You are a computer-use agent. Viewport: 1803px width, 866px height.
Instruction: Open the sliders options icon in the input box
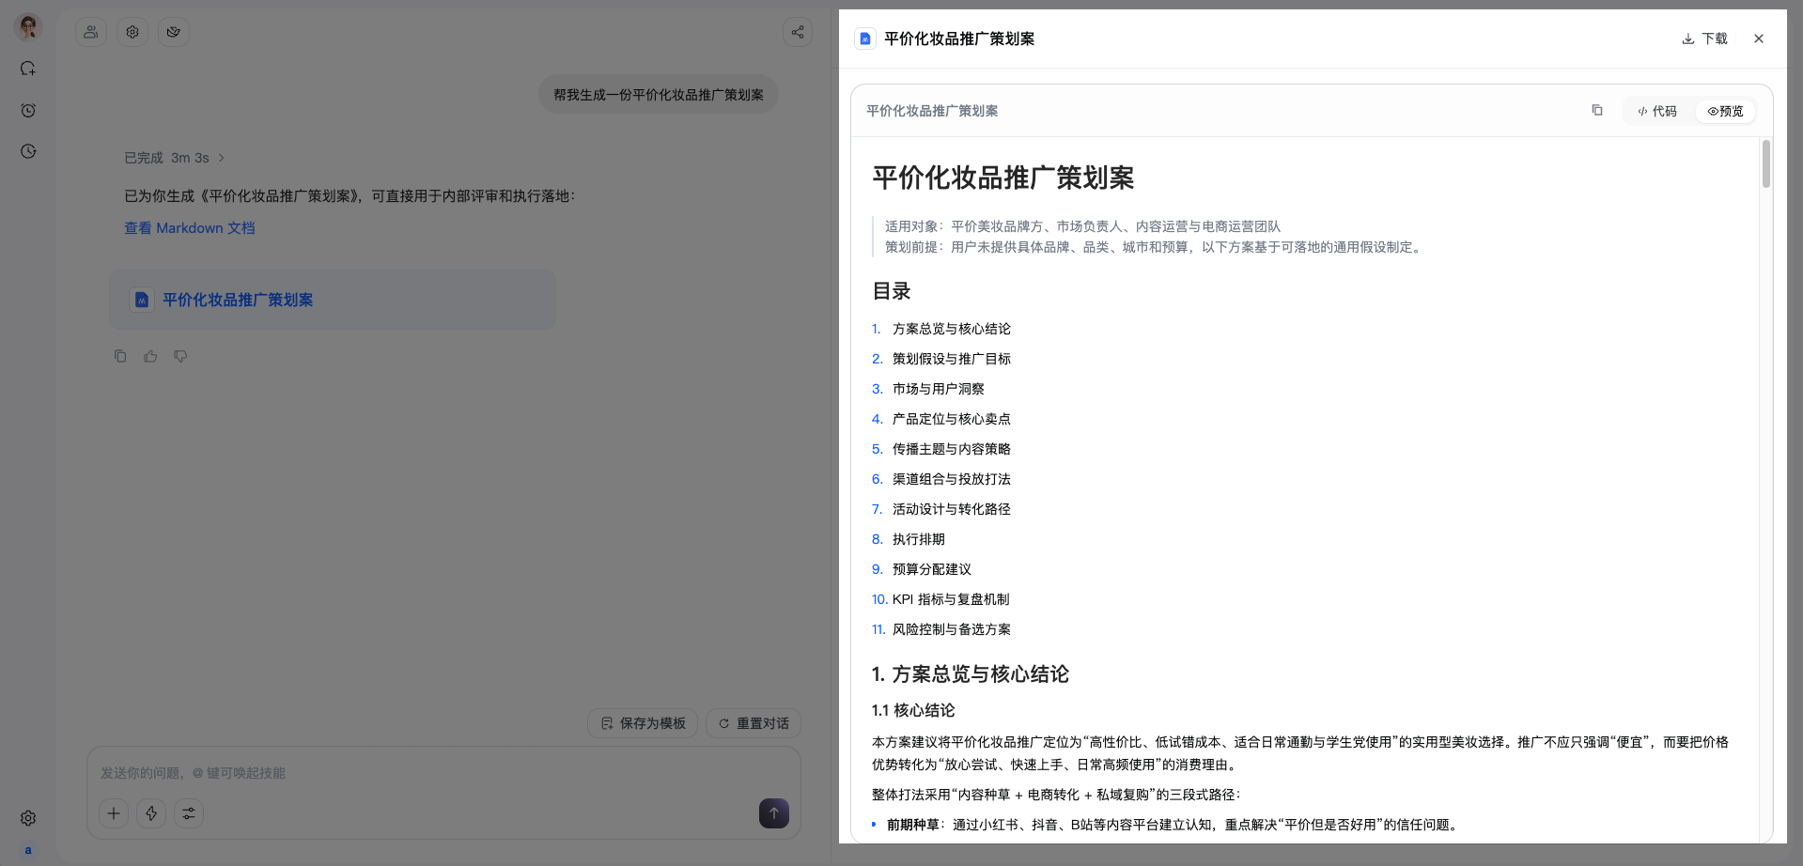pyautogui.click(x=189, y=813)
